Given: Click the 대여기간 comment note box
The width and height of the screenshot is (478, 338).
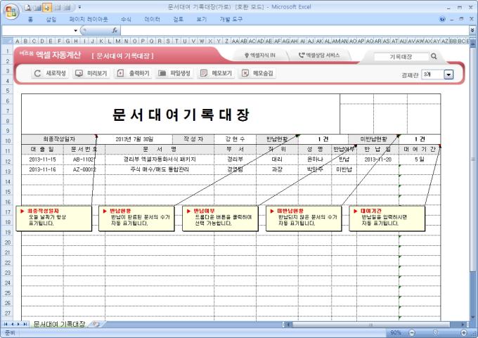Looking at the screenshot, I should (x=387, y=219).
